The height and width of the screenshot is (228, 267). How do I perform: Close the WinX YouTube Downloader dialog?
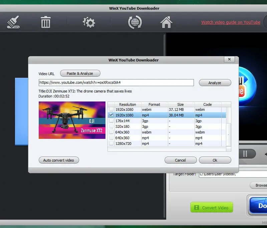[x=229, y=59]
